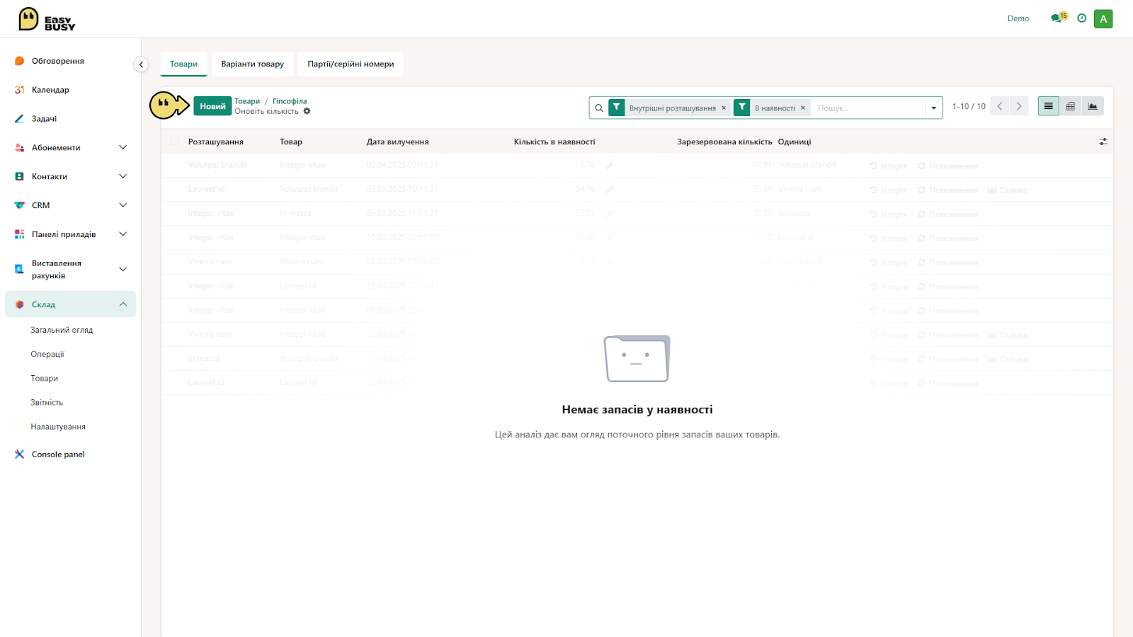Focus the Пошук... search field
The image size is (1133, 637).
pyautogui.click(x=868, y=108)
